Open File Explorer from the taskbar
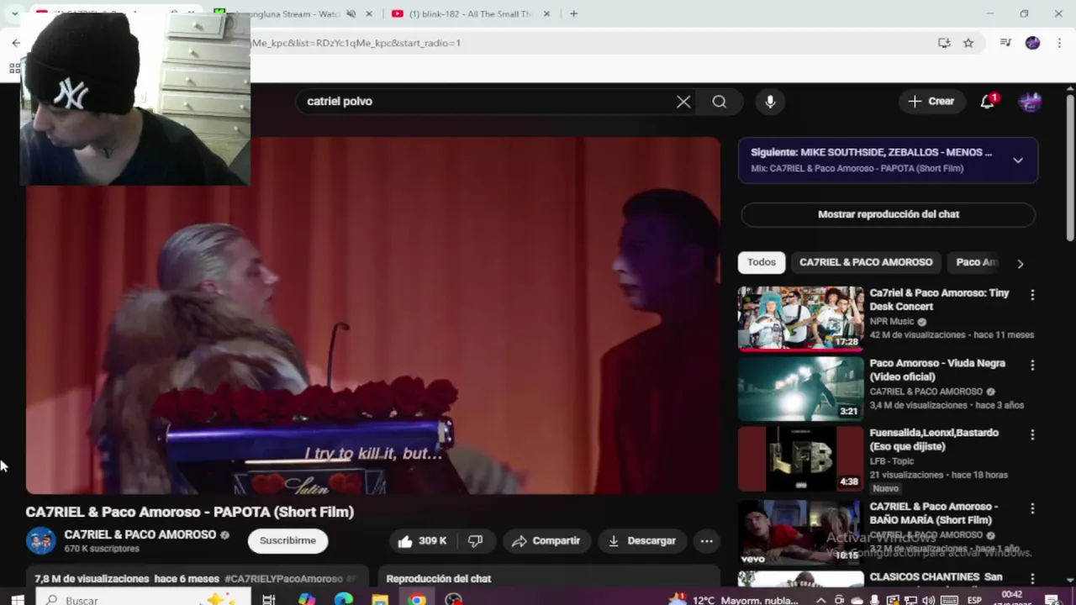The image size is (1076, 605). click(380, 600)
